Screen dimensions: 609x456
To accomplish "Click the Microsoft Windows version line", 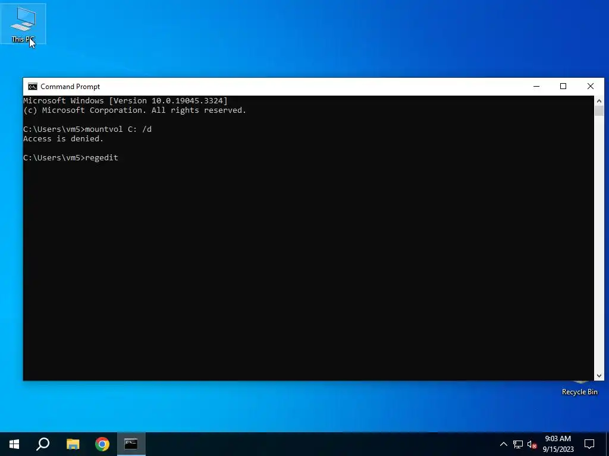I will coord(125,101).
